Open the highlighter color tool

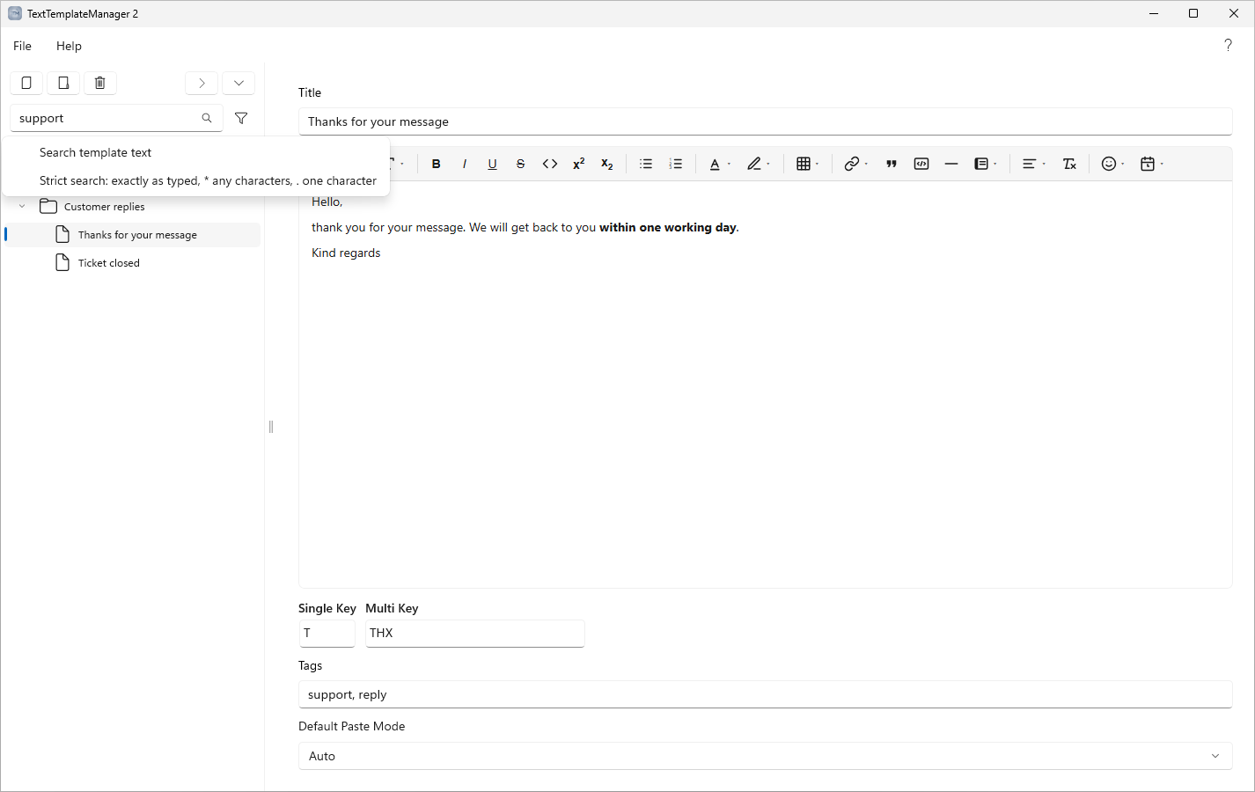point(758,164)
